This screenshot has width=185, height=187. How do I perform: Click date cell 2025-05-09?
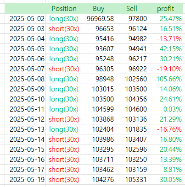25,89
